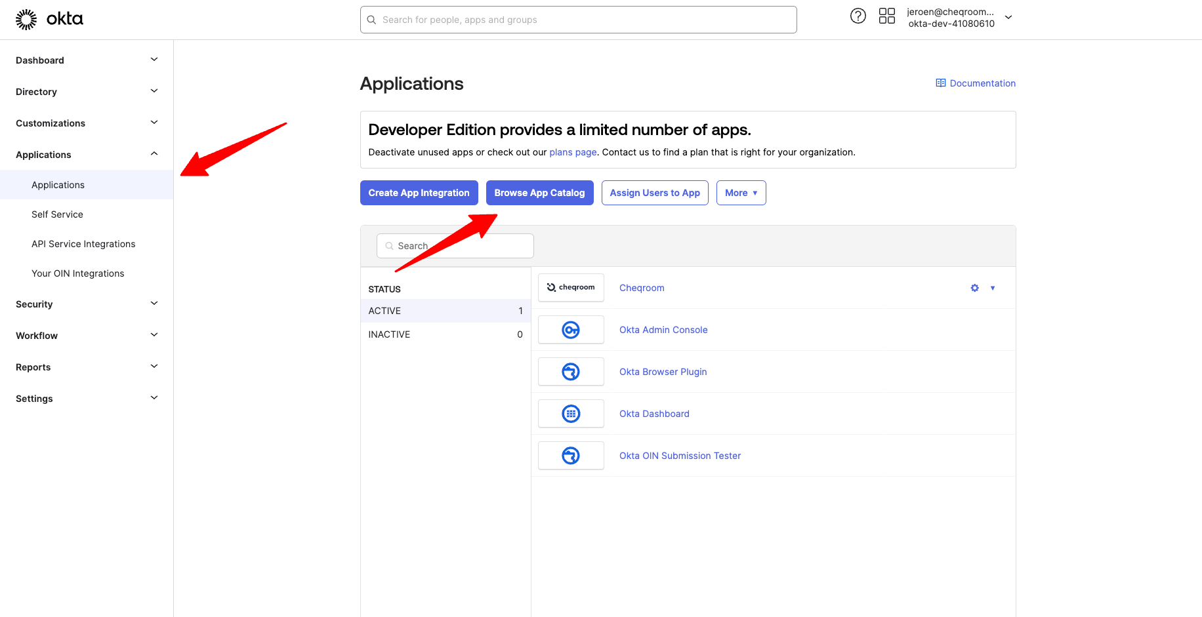Go to API Service Integrations
This screenshot has width=1202, height=617.
click(x=83, y=244)
